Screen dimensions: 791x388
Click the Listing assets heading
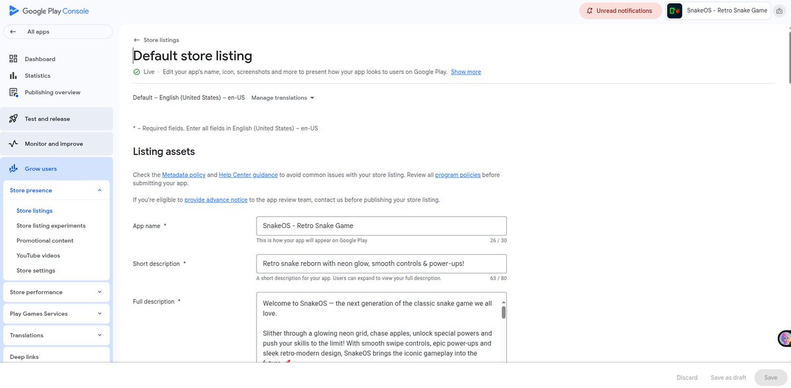164,152
